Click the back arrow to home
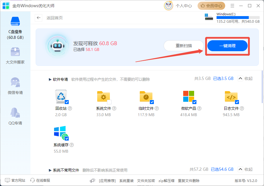 tap(39, 18)
